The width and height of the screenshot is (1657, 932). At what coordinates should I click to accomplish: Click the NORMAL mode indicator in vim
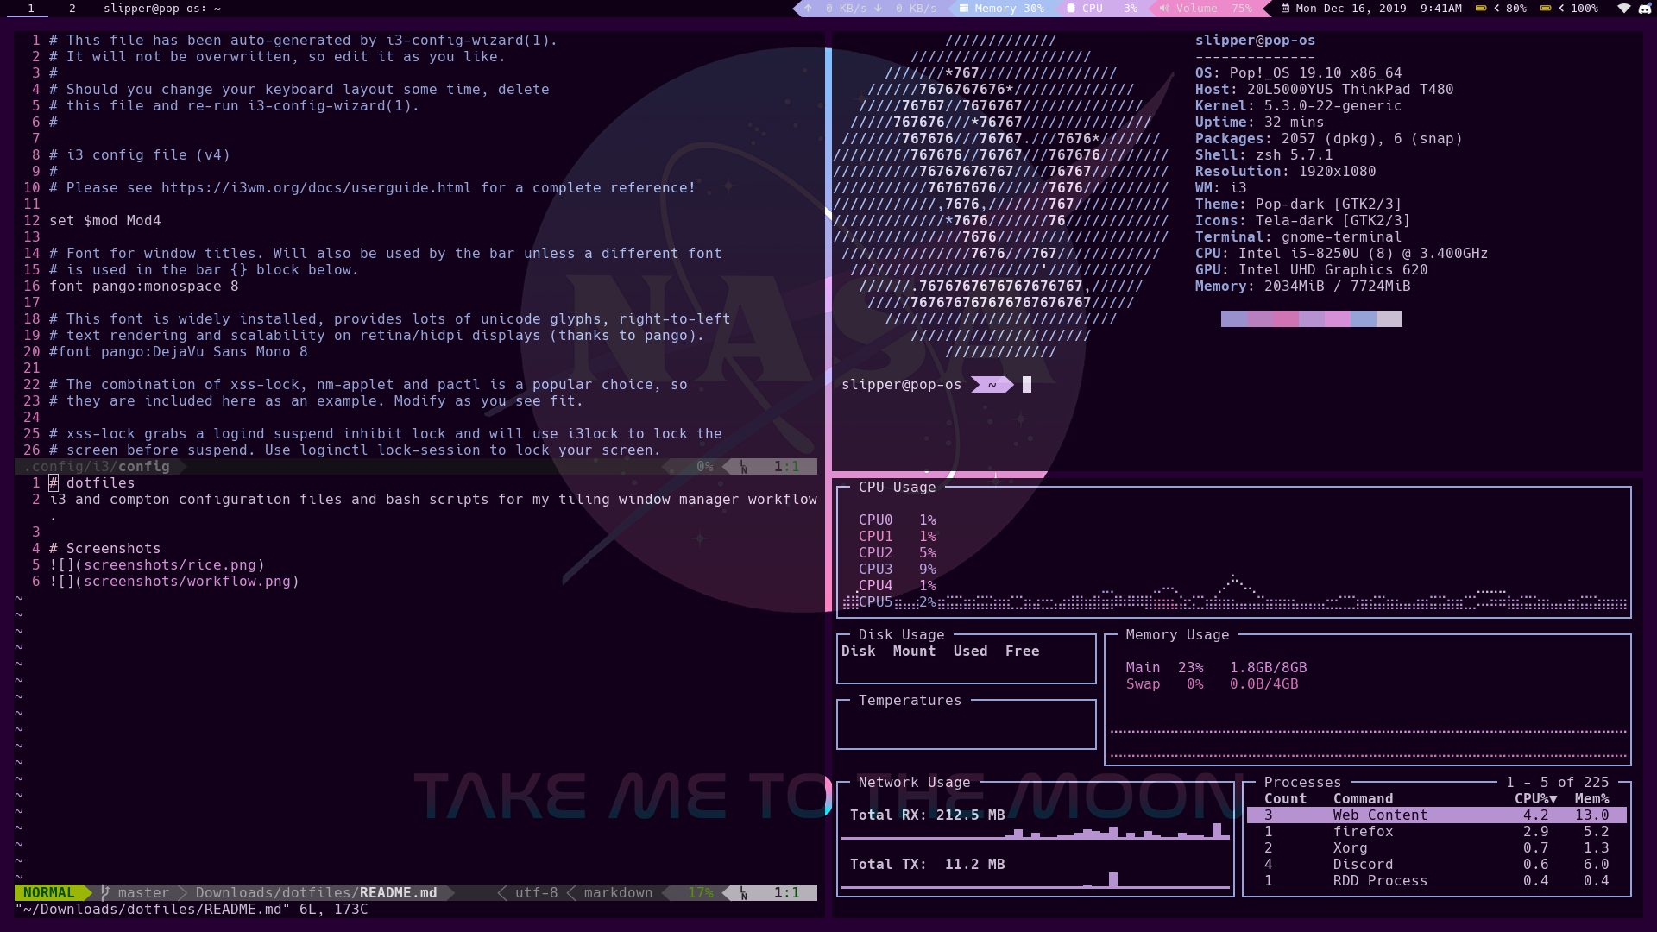(49, 893)
